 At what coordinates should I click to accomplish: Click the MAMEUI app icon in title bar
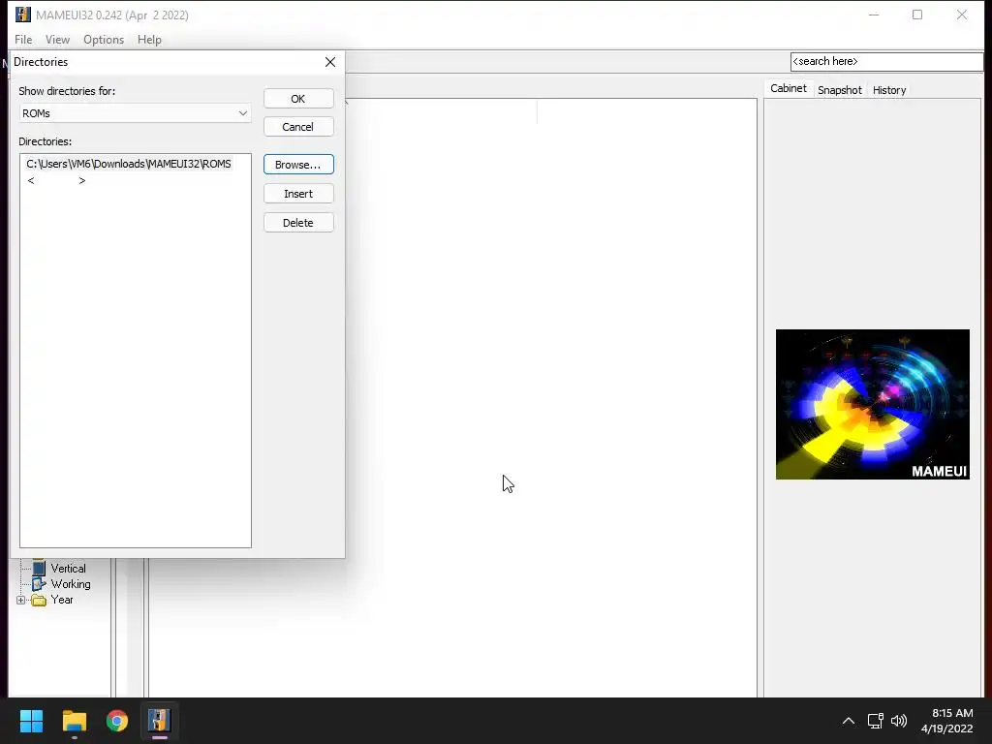[23, 15]
